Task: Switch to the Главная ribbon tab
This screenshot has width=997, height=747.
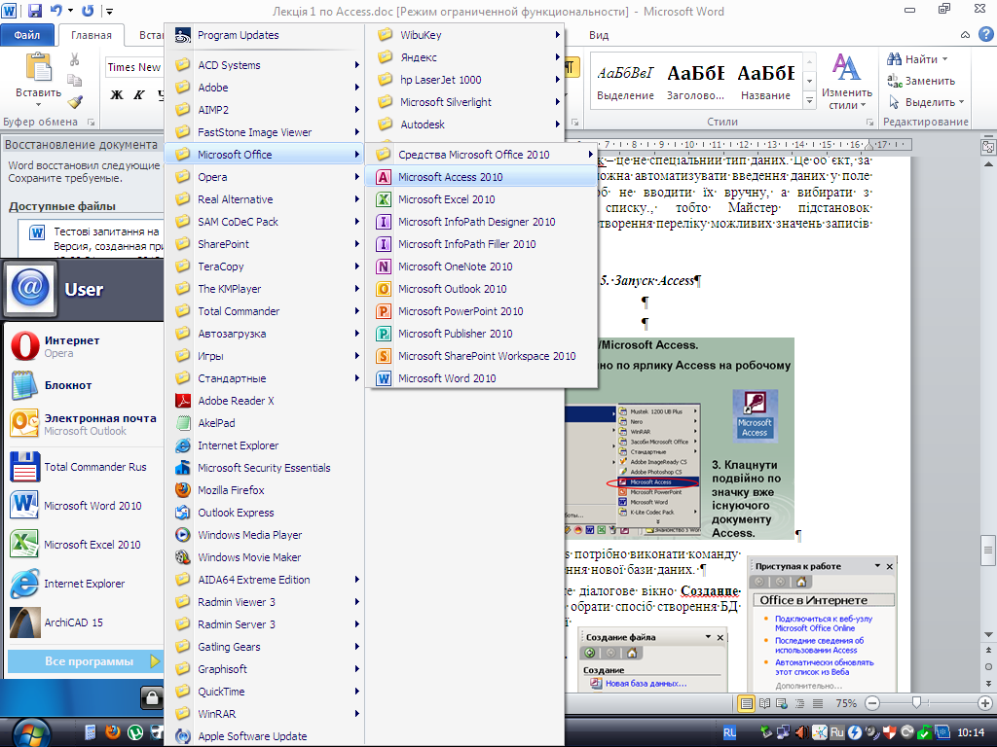Action: click(x=91, y=35)
